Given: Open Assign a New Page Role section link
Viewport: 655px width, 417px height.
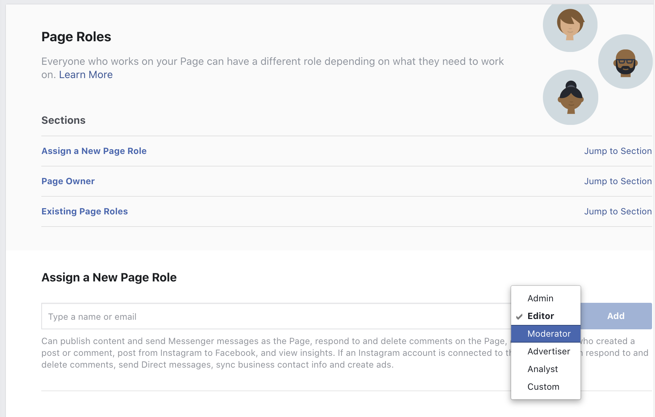Looking at the screenshot, I should point(94,151).
